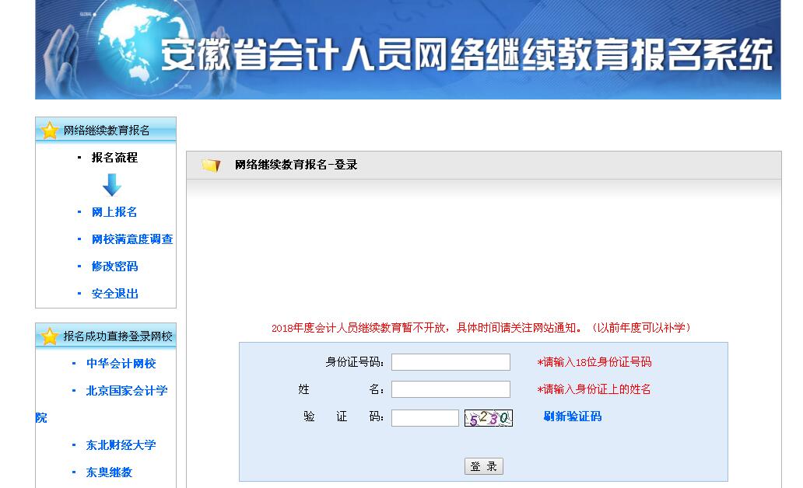Click the yellow folder icon in login header
The width and height of the screenshot is (803, 488).
tap(210, 166)
